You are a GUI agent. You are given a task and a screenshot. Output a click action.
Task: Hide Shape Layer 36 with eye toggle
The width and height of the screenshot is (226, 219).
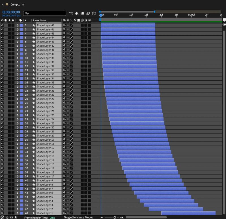click(x=2, y=70)
